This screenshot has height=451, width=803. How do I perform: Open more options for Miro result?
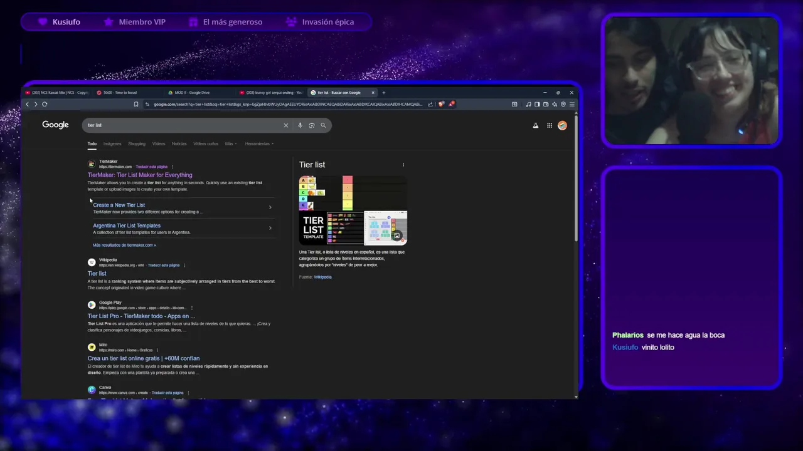pyautogui.click(x=157, y=350)
